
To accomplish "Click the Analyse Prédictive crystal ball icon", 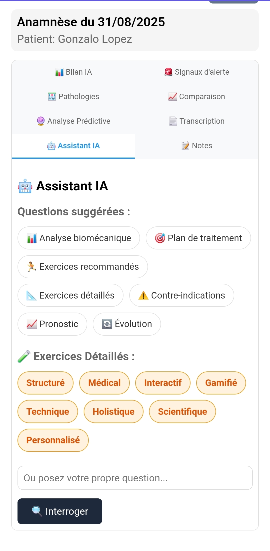I will coord(41,121).
